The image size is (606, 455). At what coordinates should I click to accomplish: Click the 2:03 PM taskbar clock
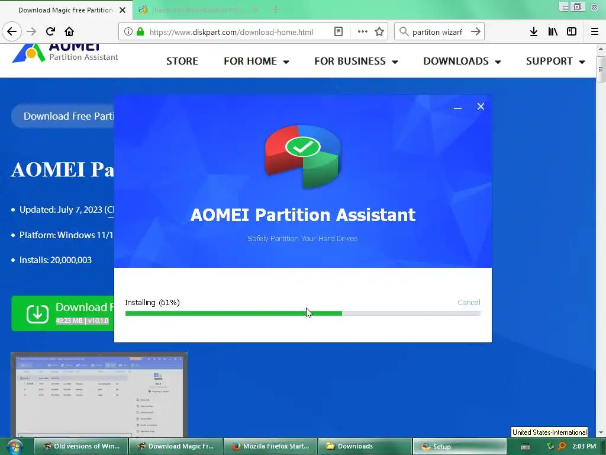tap(584, 446)
